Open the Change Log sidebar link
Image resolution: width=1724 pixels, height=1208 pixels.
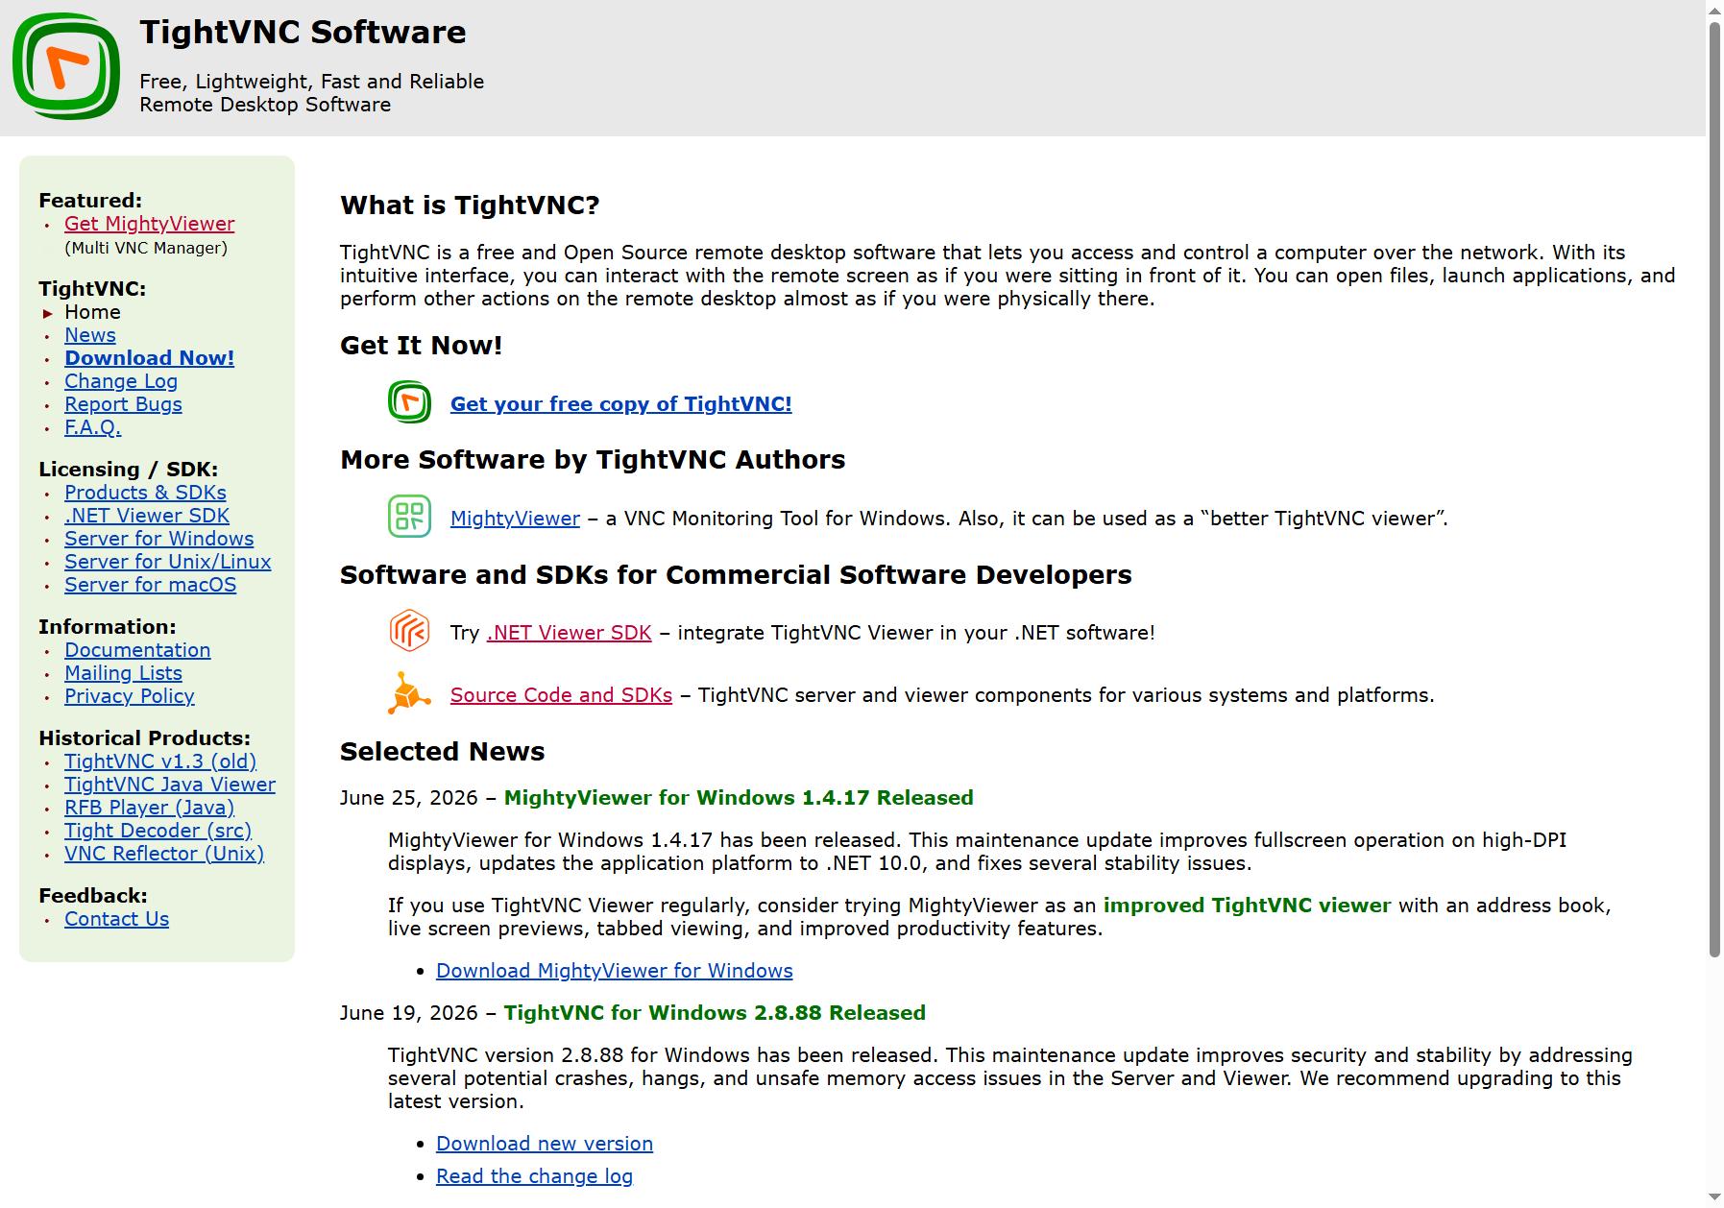click(121, 381)
